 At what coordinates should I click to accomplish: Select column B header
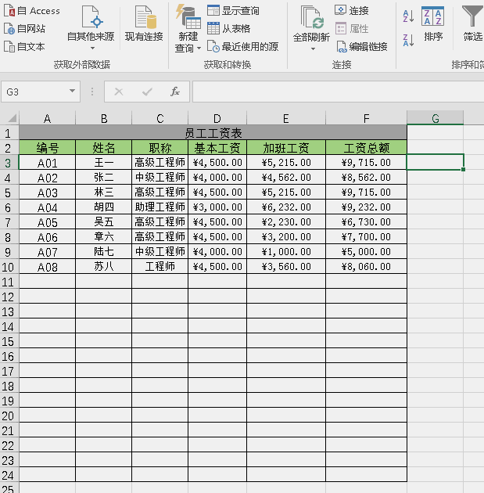point(104,118)
